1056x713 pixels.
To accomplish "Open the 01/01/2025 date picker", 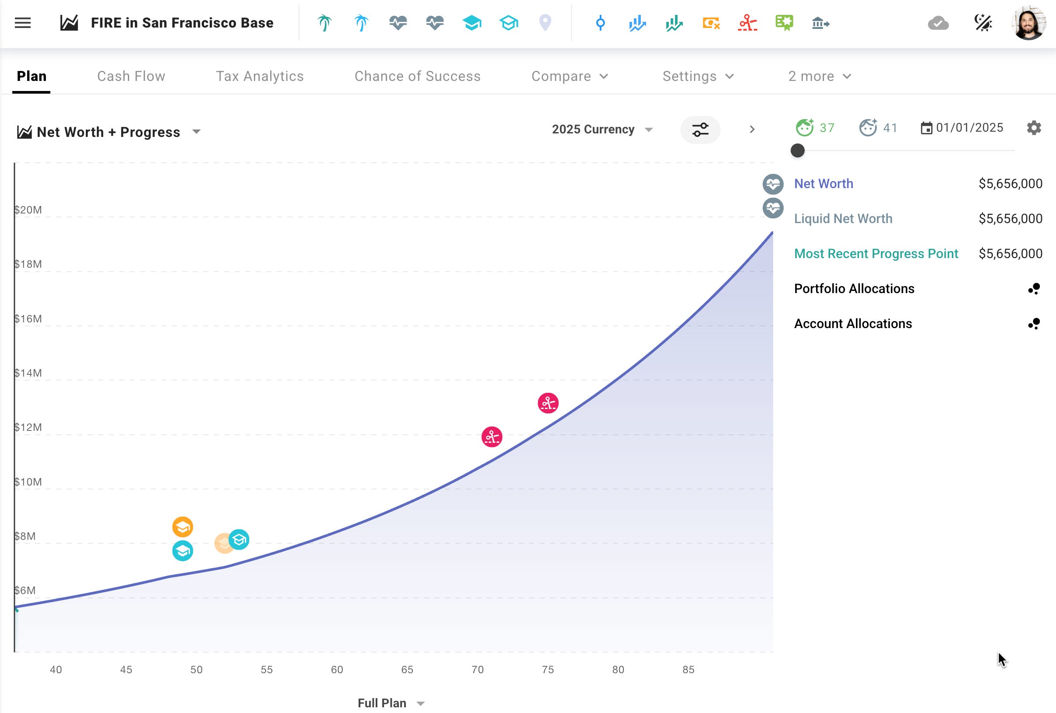I will [962, 128].
